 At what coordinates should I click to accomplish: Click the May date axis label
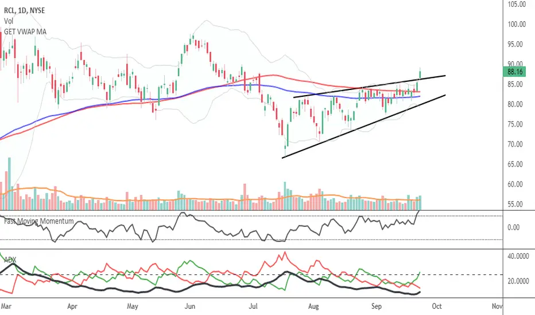133,306
